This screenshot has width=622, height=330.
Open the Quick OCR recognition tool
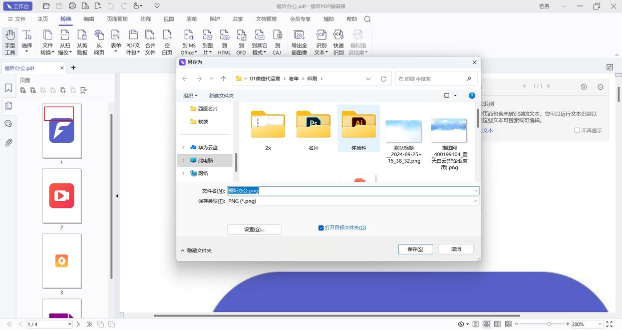(x=339, y=42)
